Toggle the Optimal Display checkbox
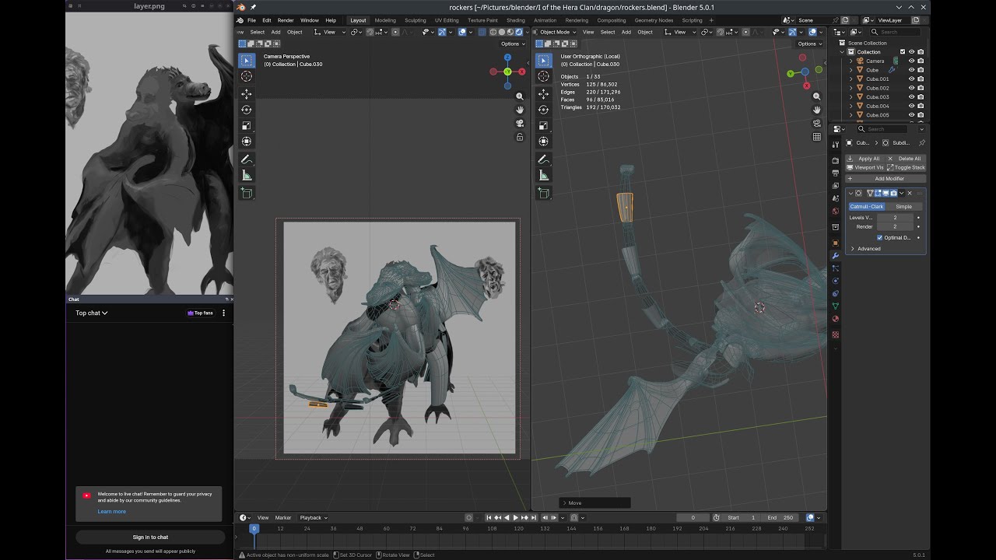The height and width of the screenshot is (560, 996). pos(880,238)
